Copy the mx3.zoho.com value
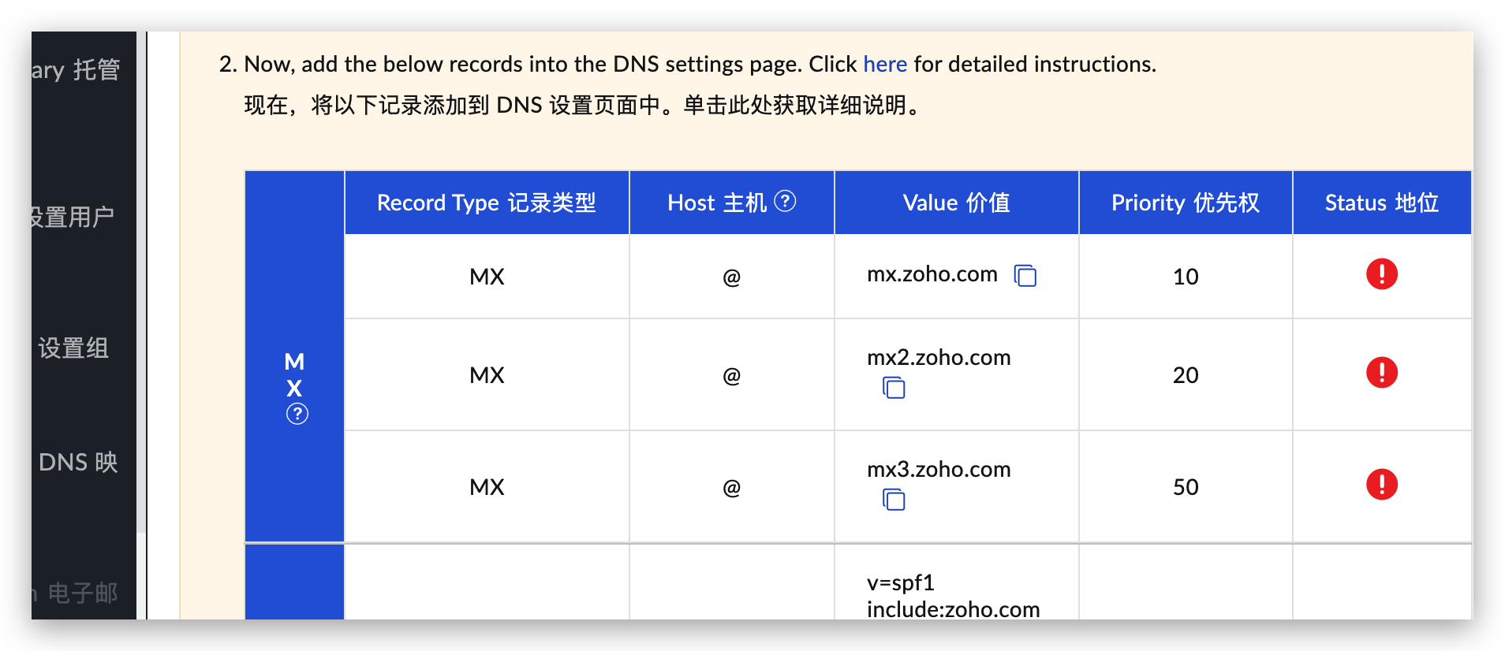The image size is (1505, 651). pyautogui.click(x=894, y=500)
